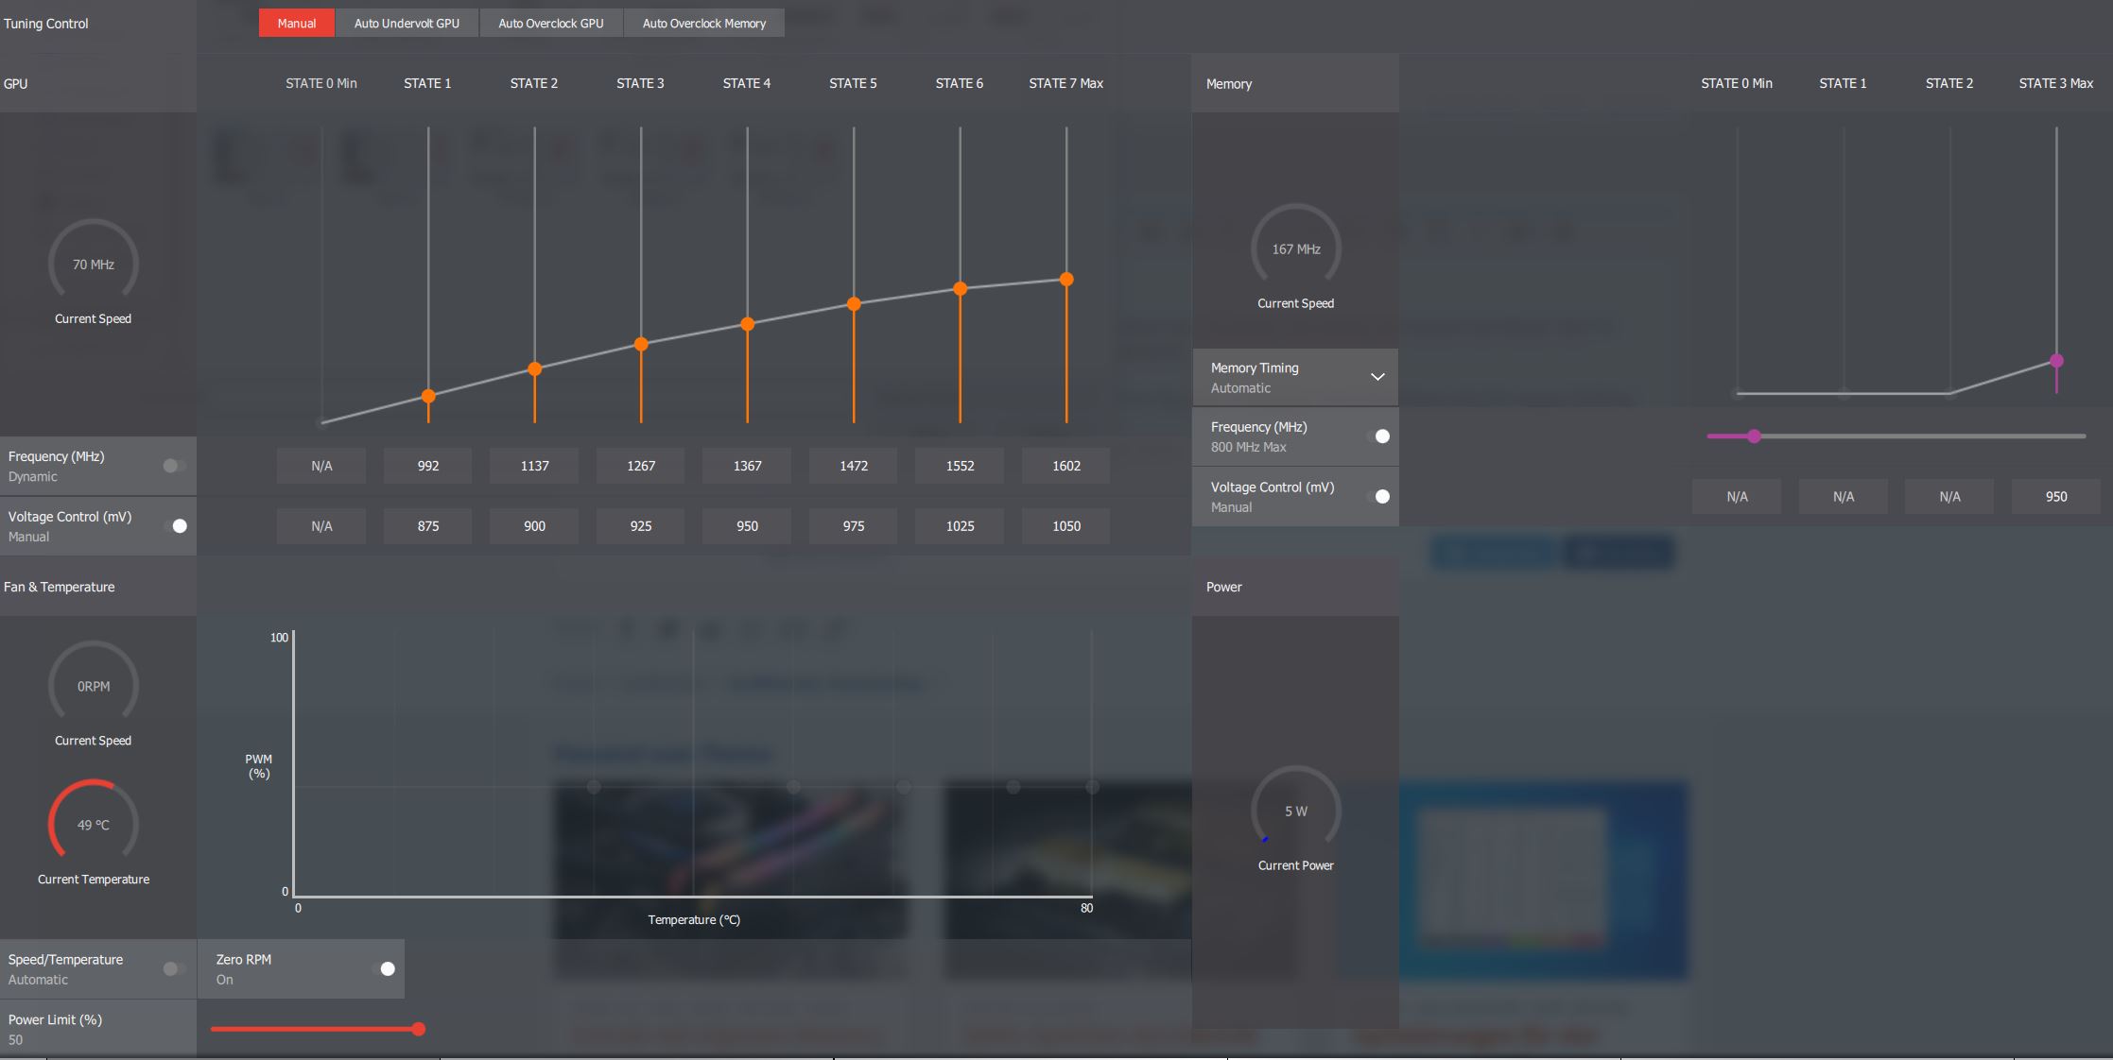Click the Power Limit slider handle
This screenshot has height=1060, width=2113.
[x=418, y=1029]
